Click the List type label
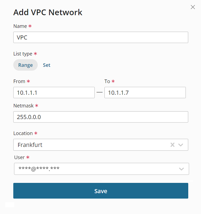Screen dimensions: 201x214 [23, 54]
